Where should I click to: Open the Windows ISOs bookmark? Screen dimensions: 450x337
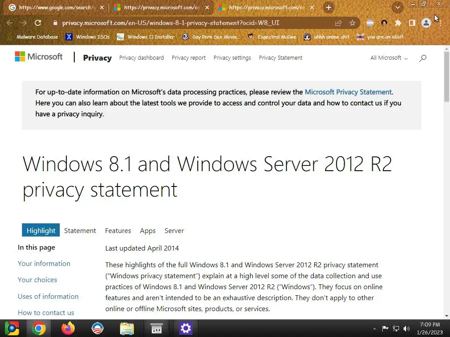[88, 37]
